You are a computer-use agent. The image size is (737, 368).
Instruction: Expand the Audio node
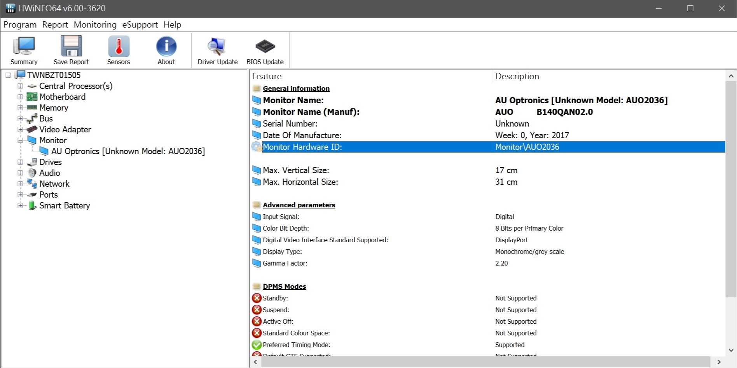point(20,173)
